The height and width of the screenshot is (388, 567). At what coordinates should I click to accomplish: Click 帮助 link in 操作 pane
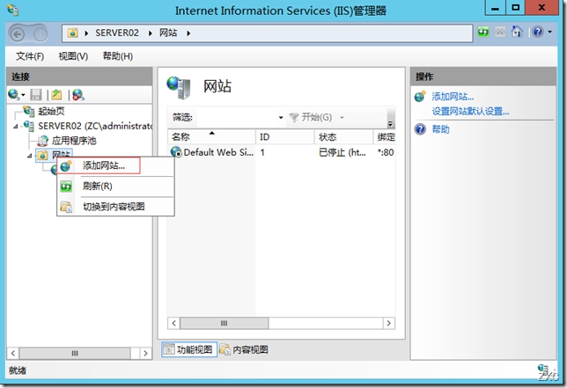click(440, 129)
